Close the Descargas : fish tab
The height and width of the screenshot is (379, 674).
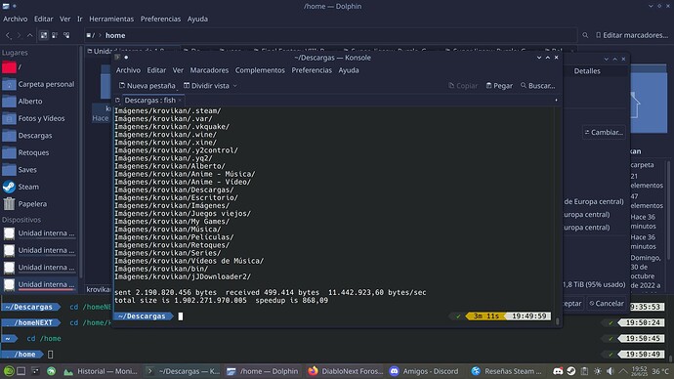point(180,100)
